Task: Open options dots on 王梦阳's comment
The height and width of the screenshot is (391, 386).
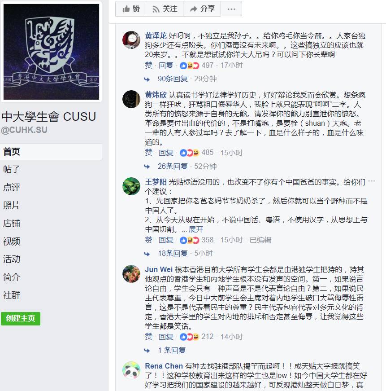Action: (371, 181)
